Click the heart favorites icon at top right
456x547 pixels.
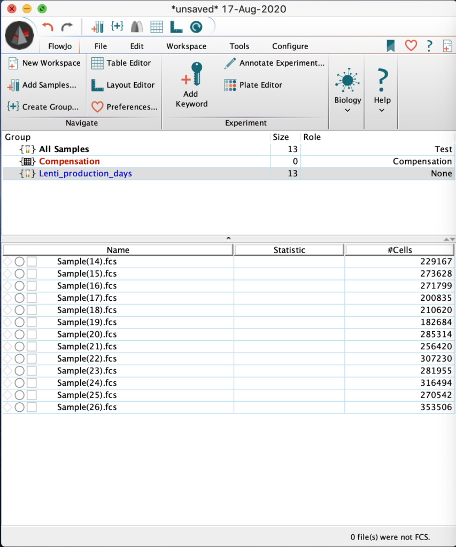pos(411,45)
